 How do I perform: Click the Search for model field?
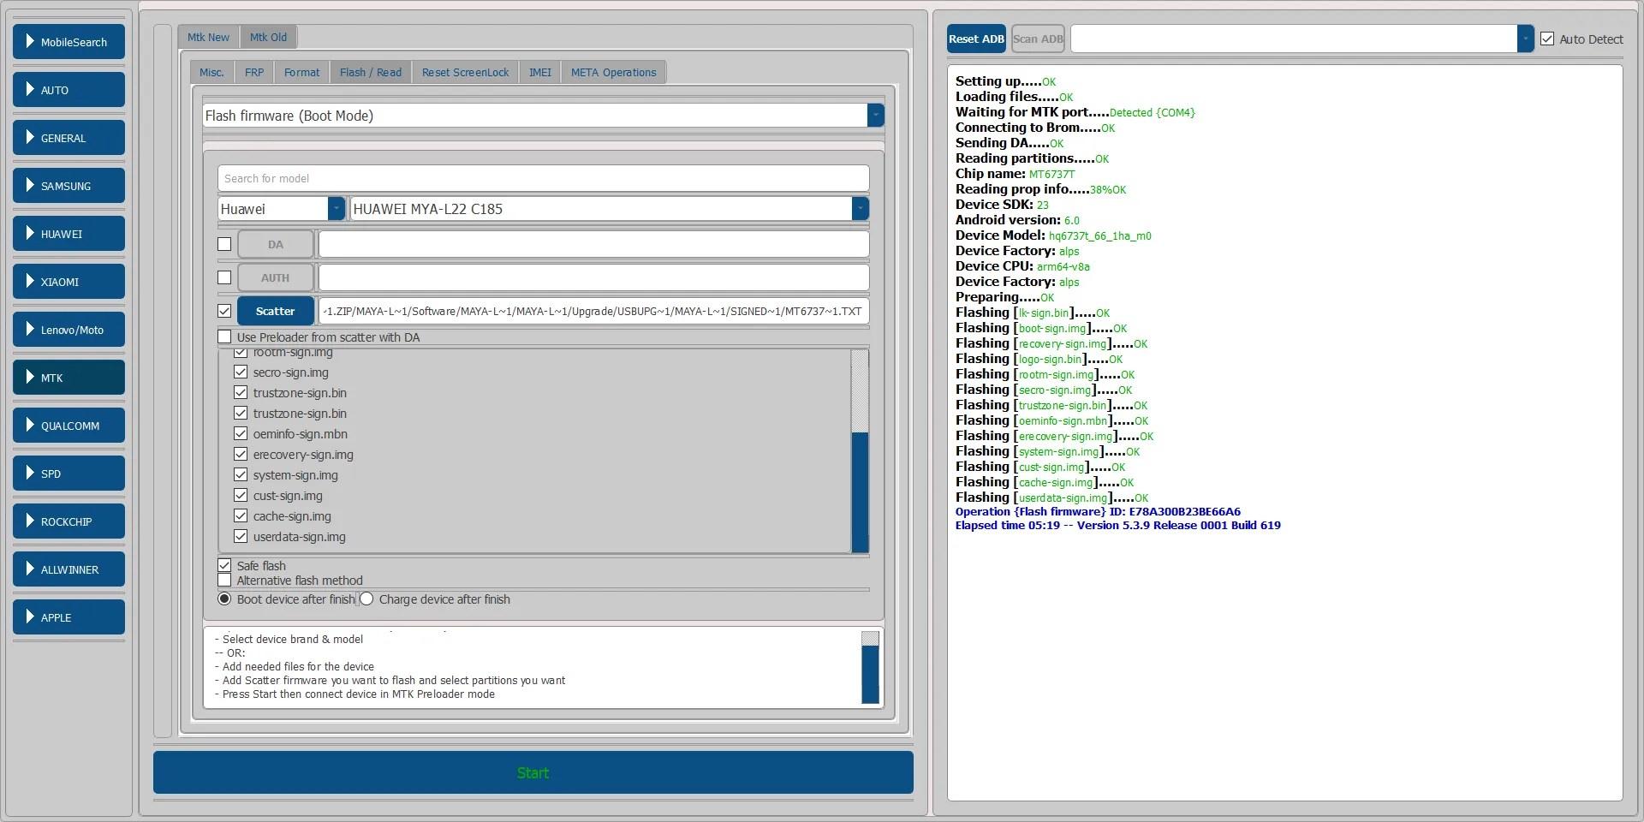coord(543,178)
